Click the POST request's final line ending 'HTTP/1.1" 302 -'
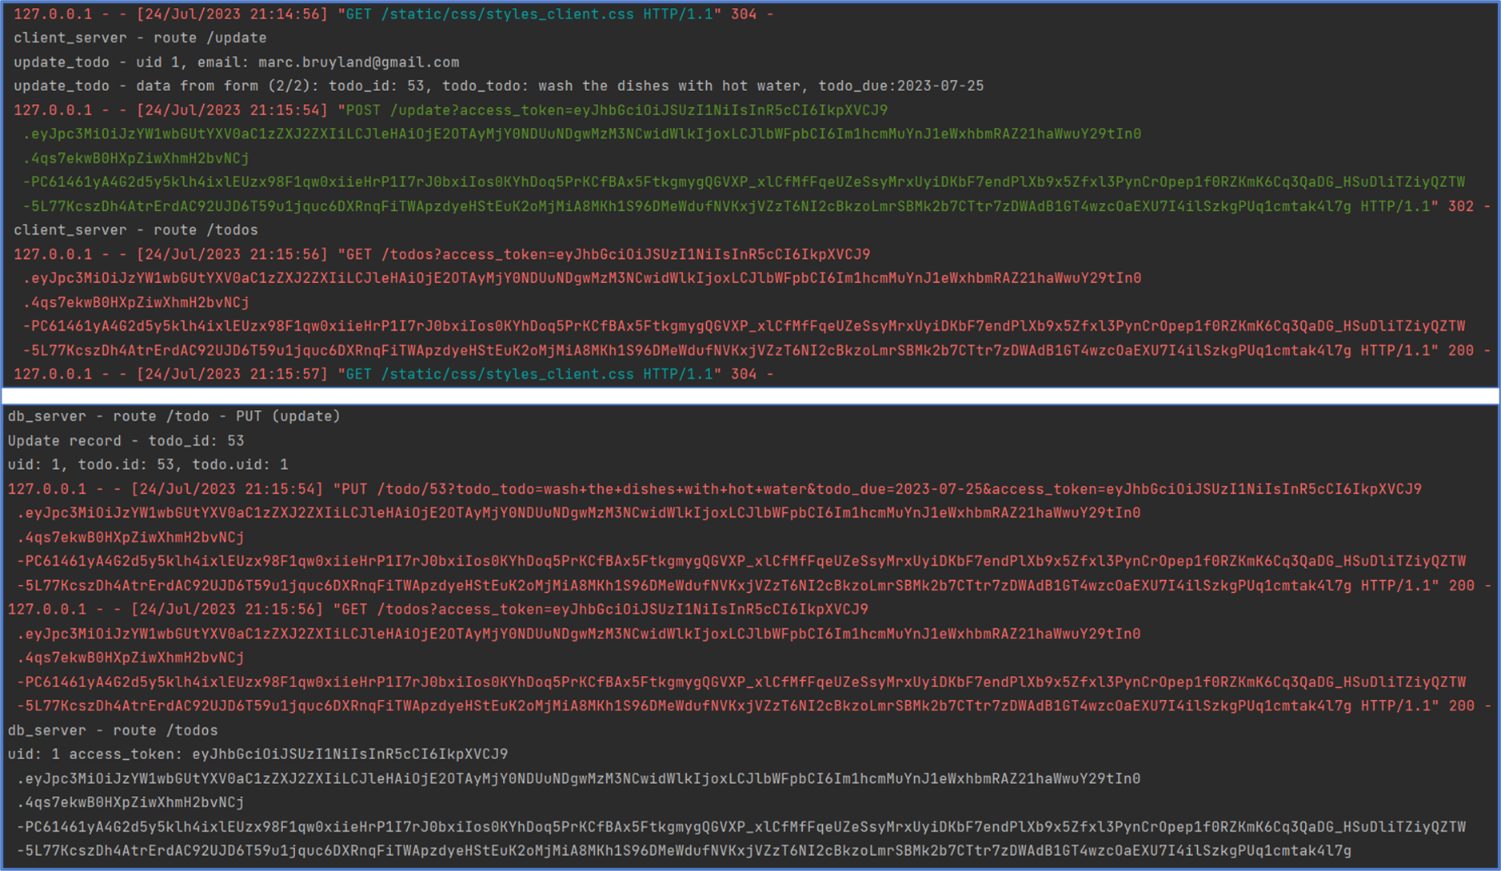 point(756,206)
